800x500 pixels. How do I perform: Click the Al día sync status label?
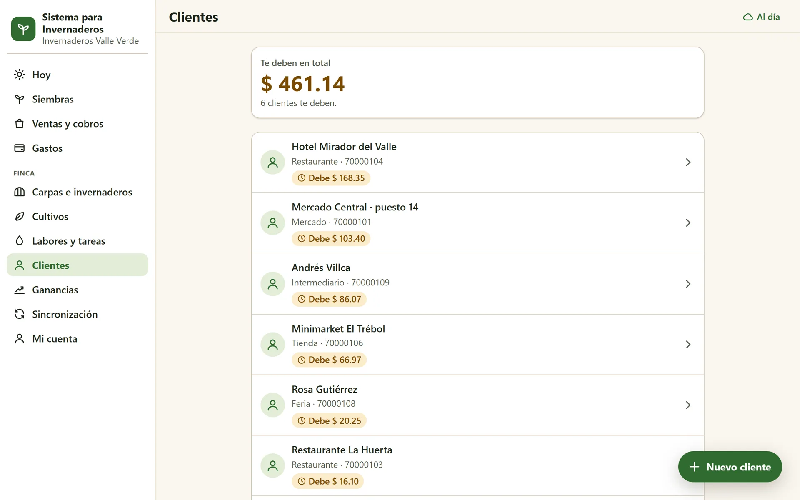click(x=768, y=17)
